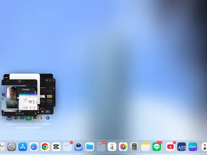
Task: Launch Google Chrome from the dock
Action: (45, 147)
